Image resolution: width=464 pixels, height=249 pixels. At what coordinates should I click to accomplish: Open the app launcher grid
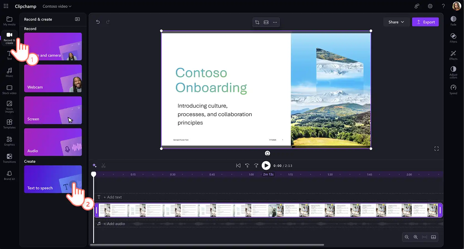(x=6, y=6)
